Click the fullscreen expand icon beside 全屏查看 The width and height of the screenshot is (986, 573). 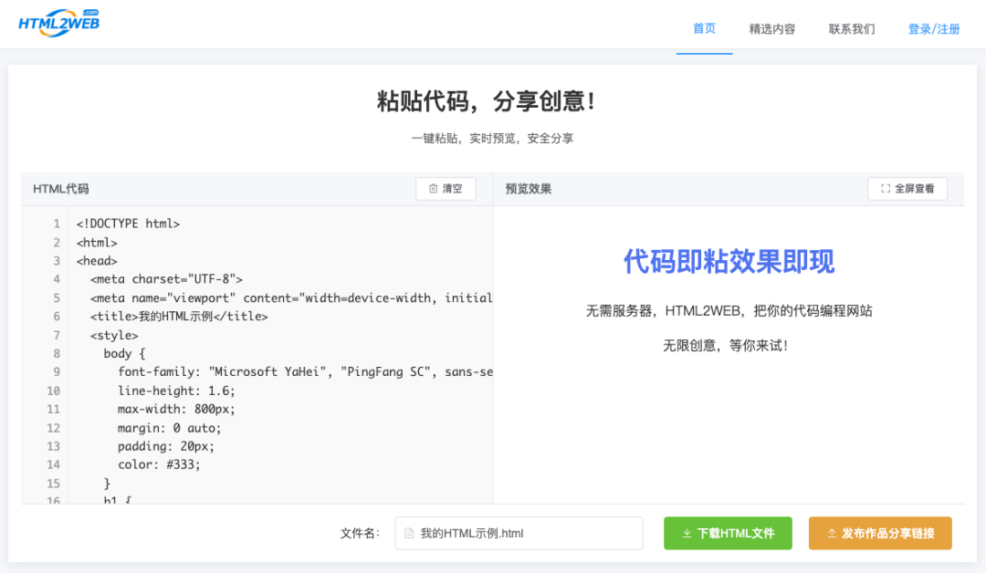click(x=884, y=188)
